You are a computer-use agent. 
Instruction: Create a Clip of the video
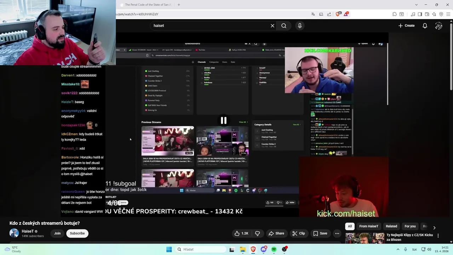pyautogui.click(x=299, y=233)
